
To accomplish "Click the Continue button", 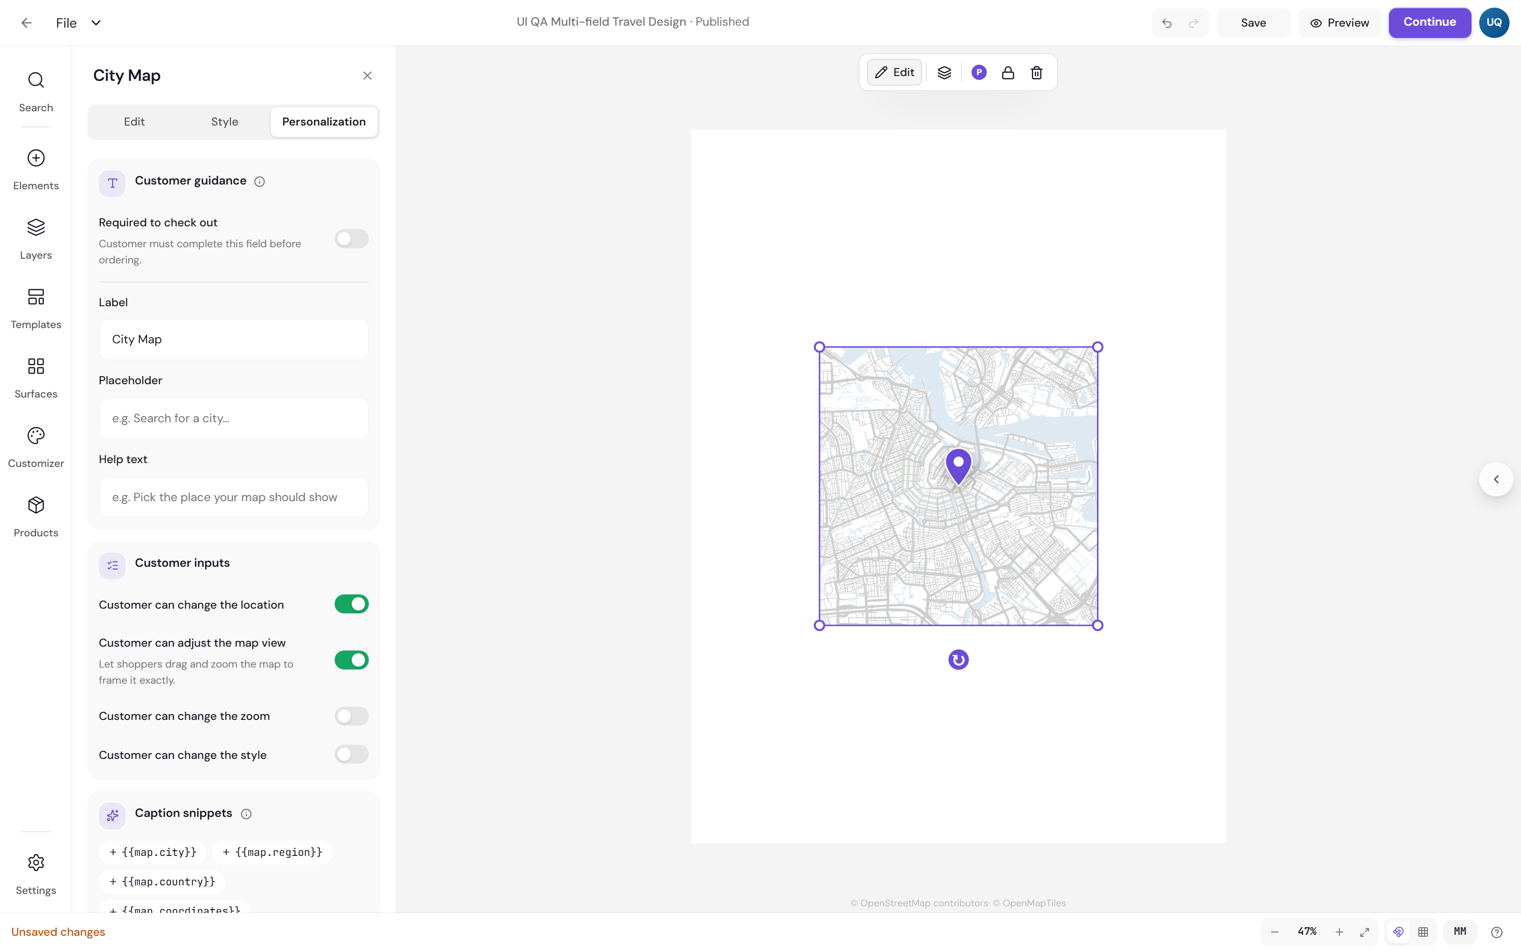I will (x=1429, y=23).
